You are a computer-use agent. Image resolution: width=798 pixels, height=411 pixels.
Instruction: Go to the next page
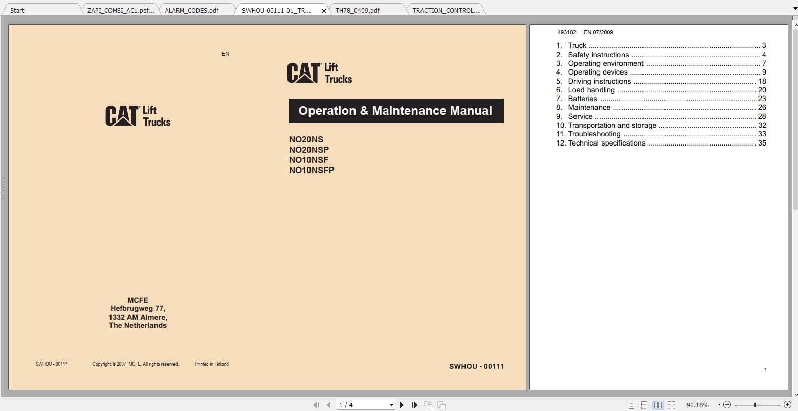click(x=402, y=404)
